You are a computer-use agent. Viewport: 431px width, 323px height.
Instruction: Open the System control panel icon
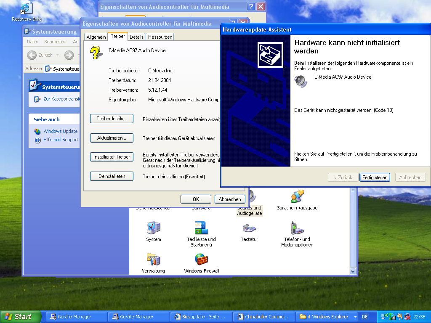click(153, 228)
